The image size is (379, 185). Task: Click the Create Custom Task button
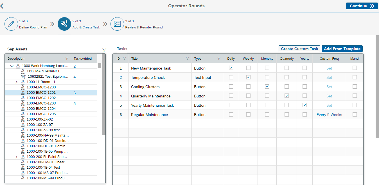click(299, 49)
